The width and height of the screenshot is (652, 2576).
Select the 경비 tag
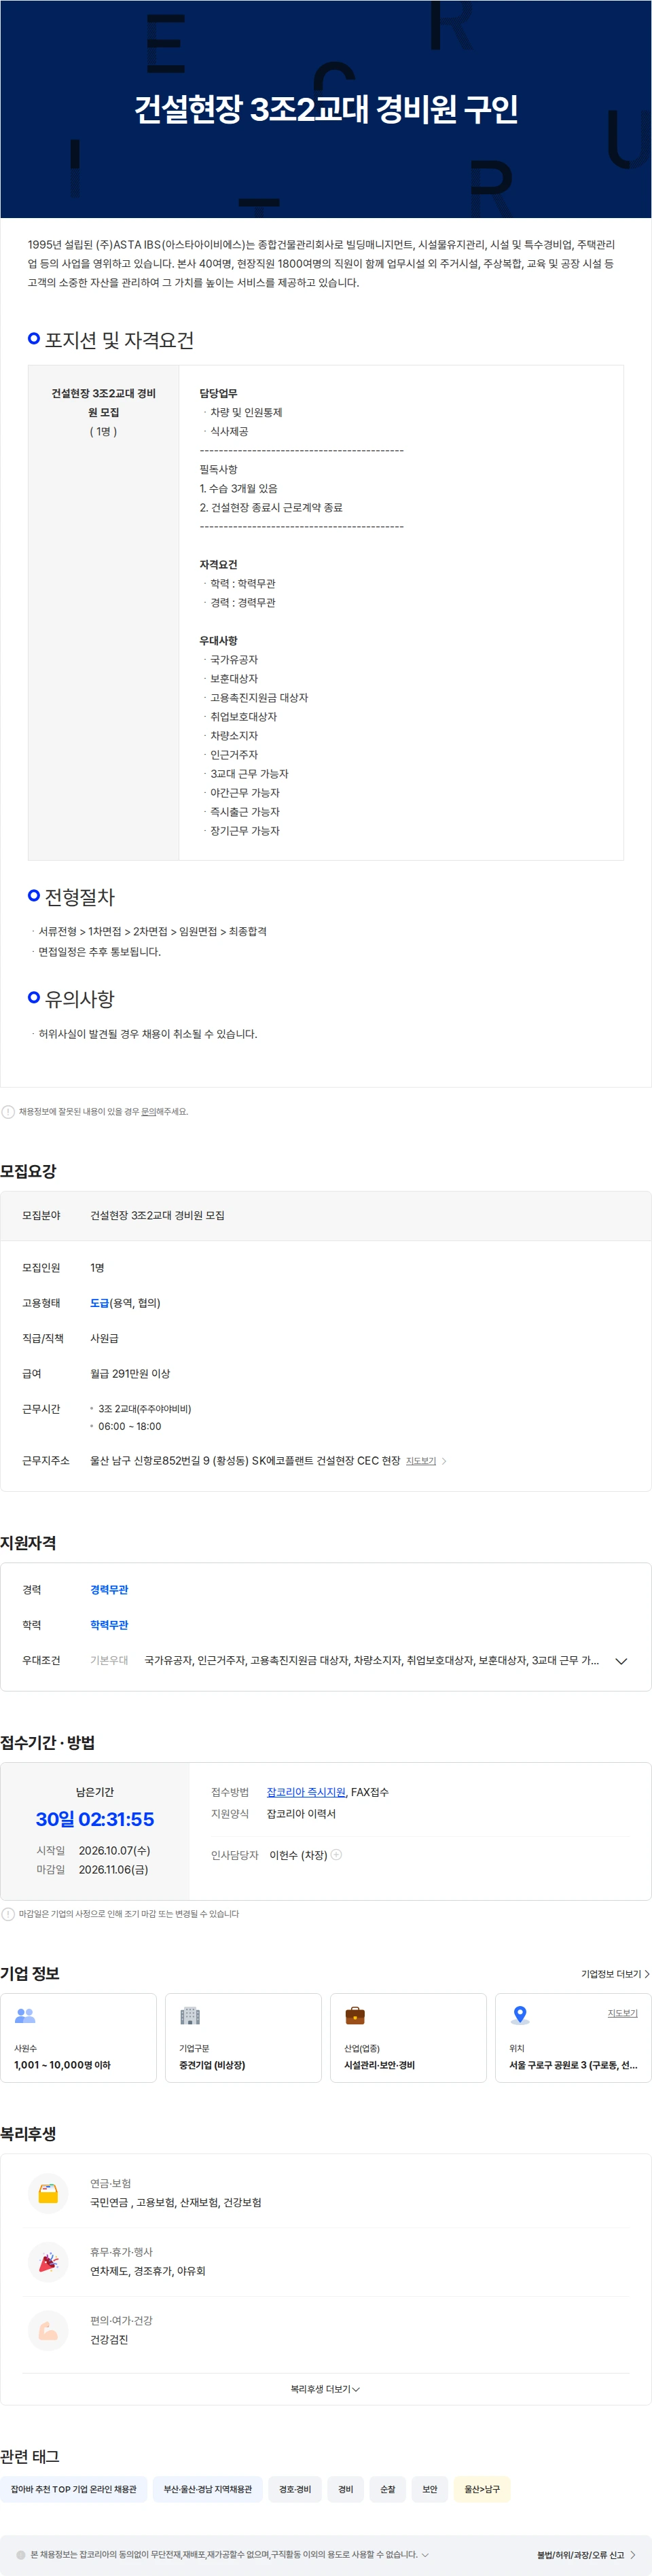point(345,2488)
